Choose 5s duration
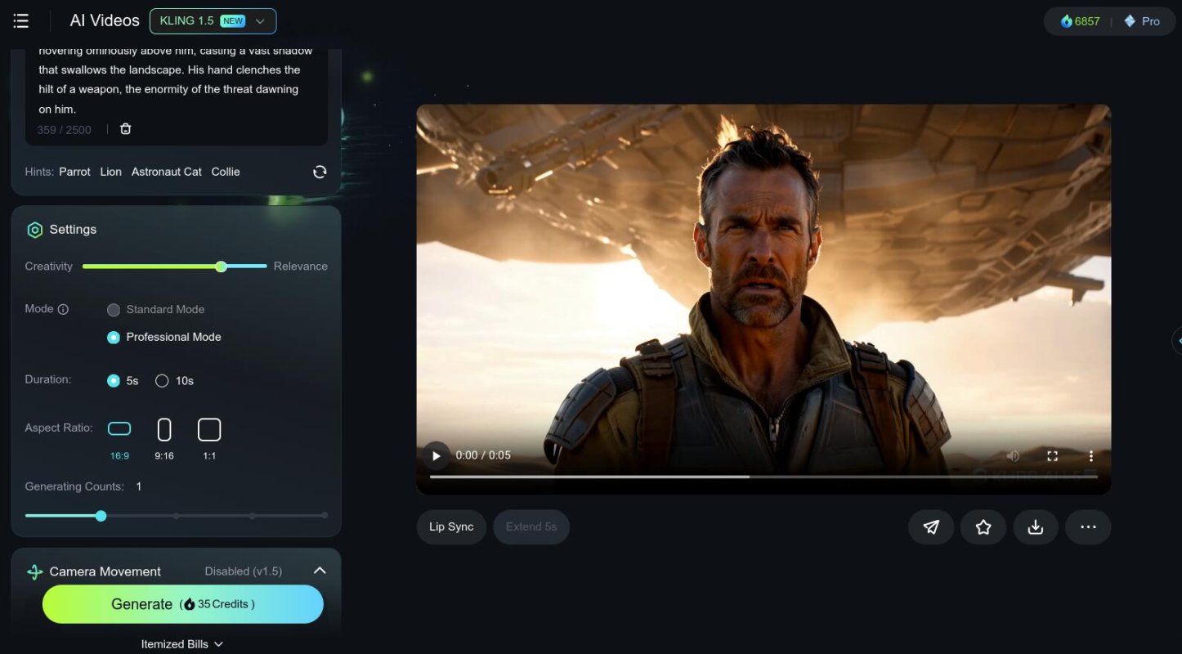This screenshot has width=1182, height=654. [x=123, y=381]
